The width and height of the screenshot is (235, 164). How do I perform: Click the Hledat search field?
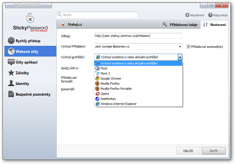click(97, 15)
